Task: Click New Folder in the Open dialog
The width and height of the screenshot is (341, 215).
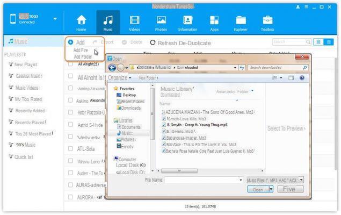Action: (148, 78)
